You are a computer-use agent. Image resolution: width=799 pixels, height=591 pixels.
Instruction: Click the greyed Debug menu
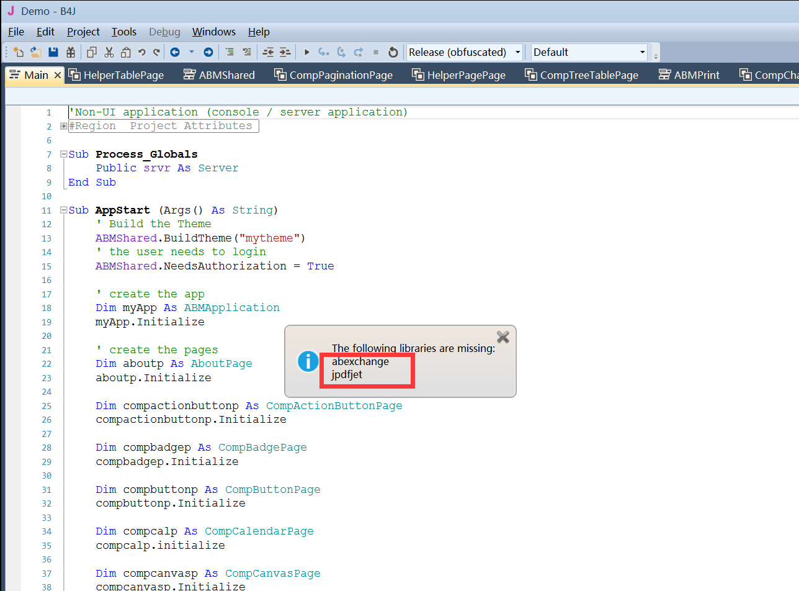tap(164, 32)
